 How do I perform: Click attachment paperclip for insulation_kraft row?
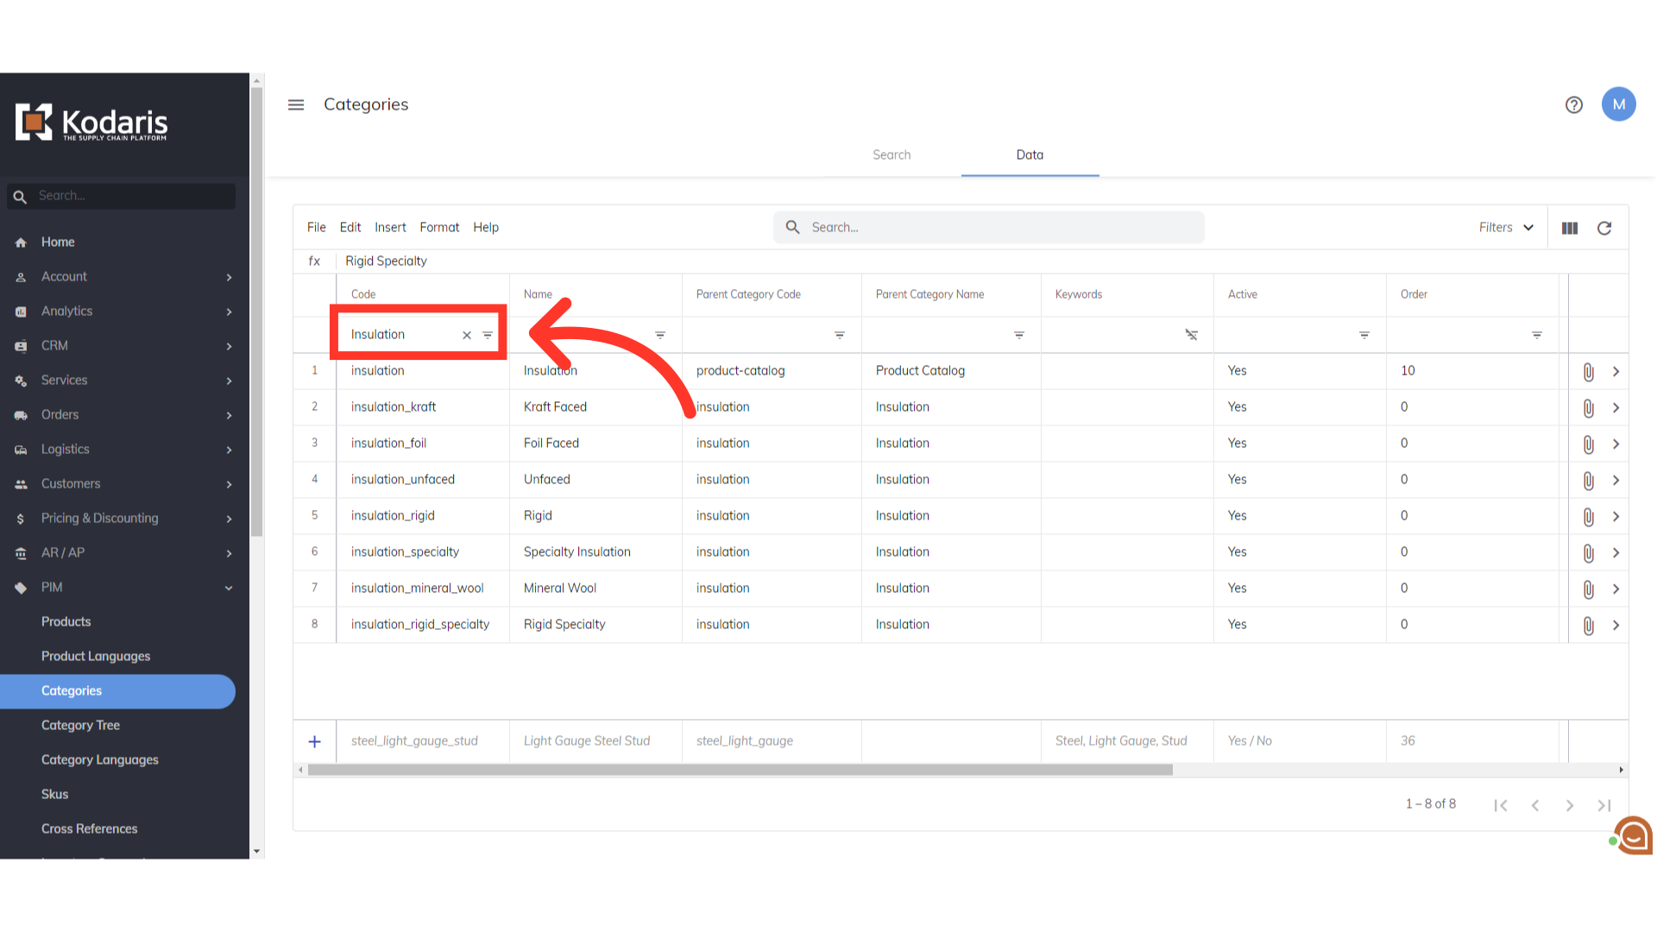coord(1588,407)
